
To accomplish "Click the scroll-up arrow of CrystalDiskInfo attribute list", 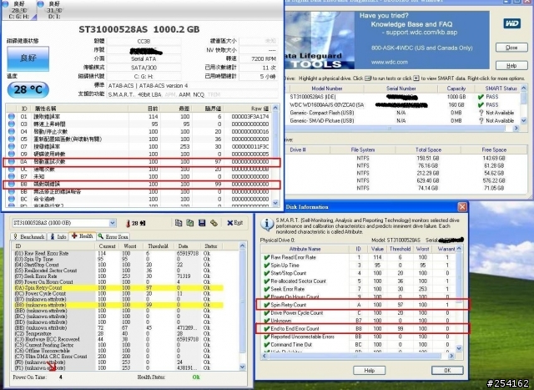I will tap(275, 108).
